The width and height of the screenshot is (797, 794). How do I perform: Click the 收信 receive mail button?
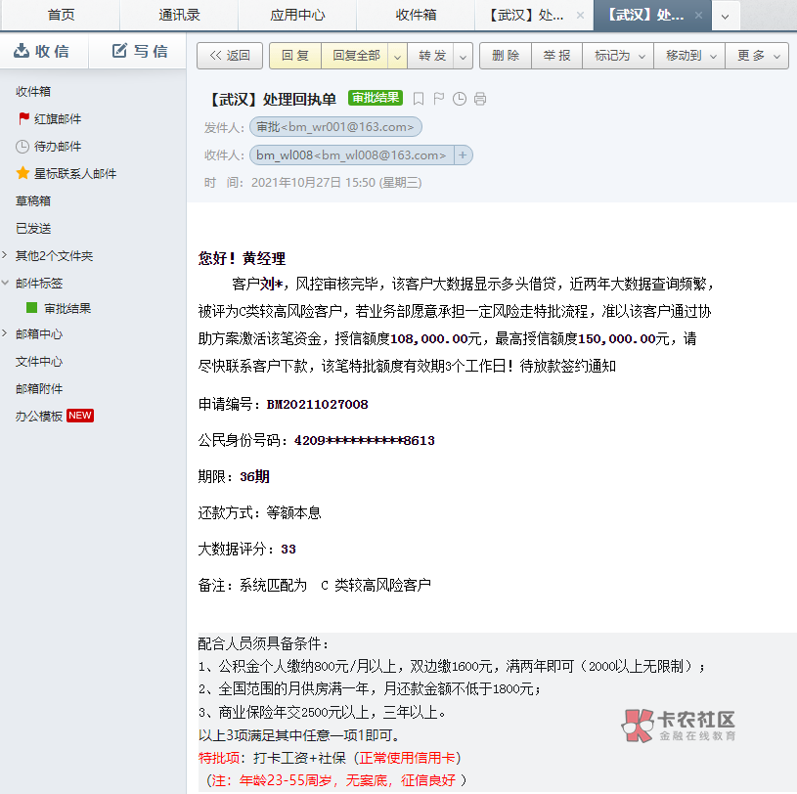click(43, 51)
